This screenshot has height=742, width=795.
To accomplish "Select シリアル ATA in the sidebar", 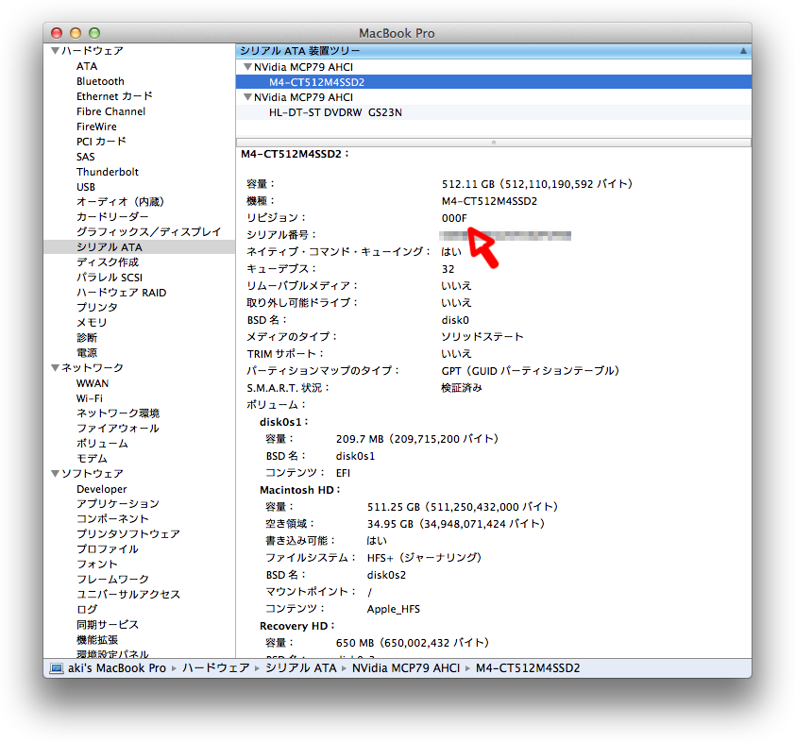I will (110, 247).
